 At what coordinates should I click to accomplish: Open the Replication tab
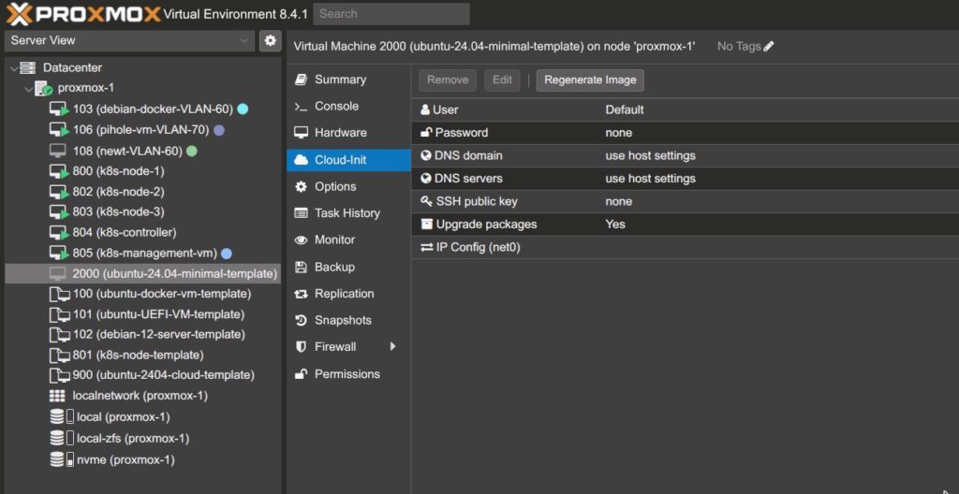click(348, 294)
